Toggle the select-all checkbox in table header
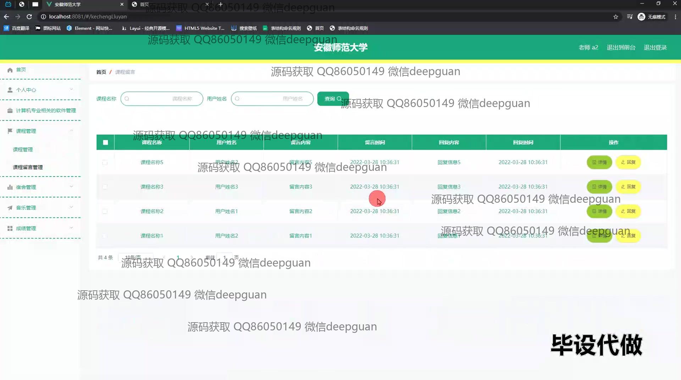681x380 pixels. (105, 142)
